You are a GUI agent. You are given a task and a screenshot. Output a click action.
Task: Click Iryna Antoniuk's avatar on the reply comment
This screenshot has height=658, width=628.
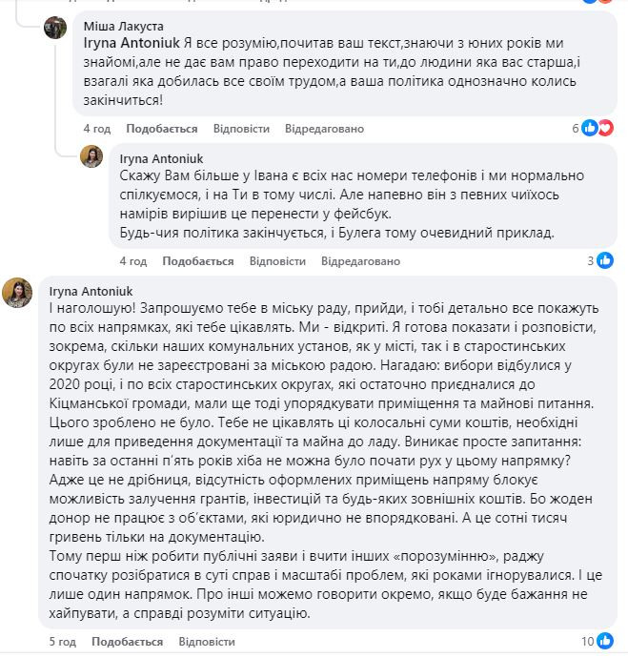(91, 156)
